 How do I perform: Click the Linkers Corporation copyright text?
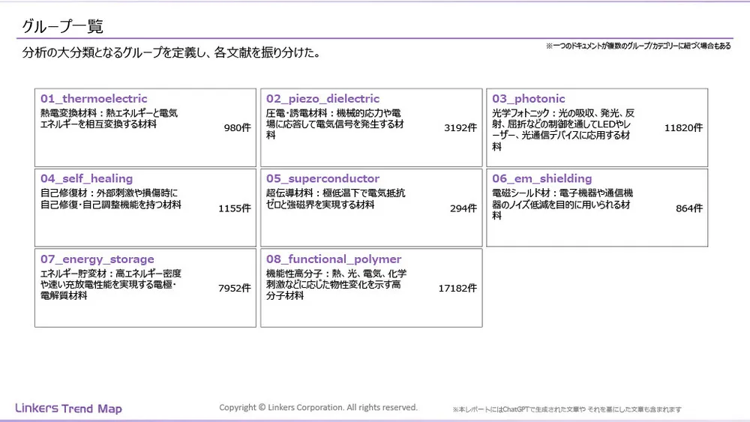(x=318, y=408)
